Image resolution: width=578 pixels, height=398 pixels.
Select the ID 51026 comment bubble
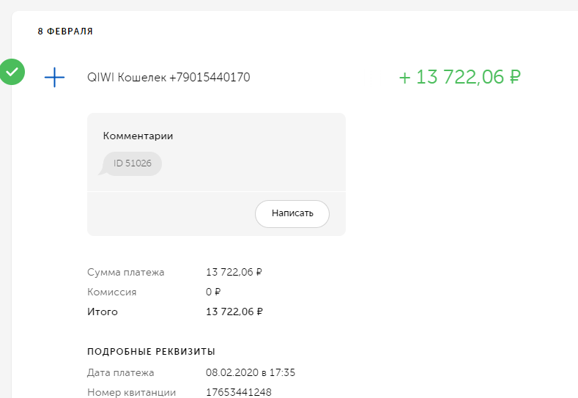pos(132,163)
